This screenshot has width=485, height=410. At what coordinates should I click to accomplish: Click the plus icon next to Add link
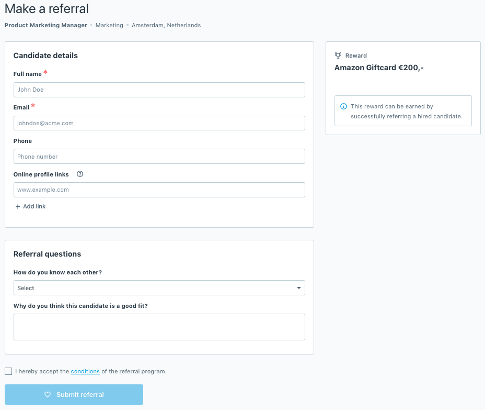(18, 206)
